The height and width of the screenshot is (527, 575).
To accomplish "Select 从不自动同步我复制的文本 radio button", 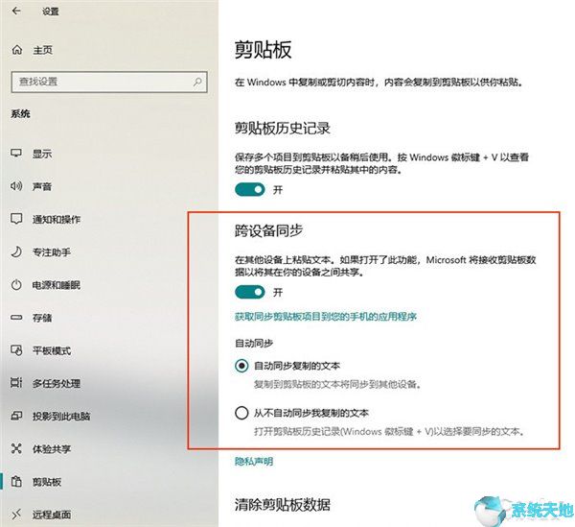I will [x=241, y=413].
